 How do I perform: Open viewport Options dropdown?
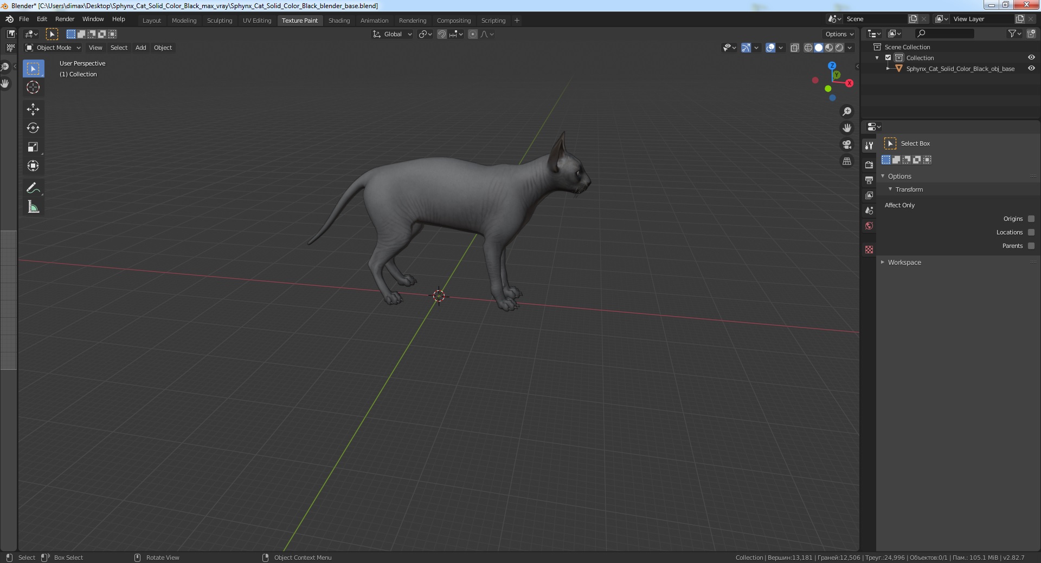(839, 34)
